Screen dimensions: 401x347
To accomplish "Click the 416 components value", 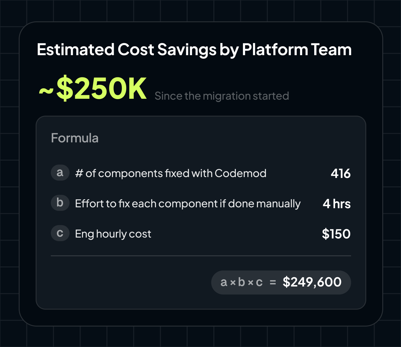I will tap(341, 173).
